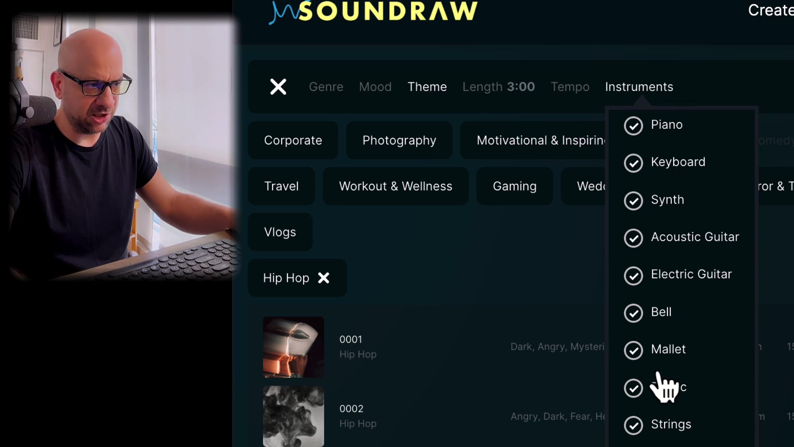Click the Angry, Dark, Fear mood text
Viewport: 794px width, 447px height.
(558, 416)
